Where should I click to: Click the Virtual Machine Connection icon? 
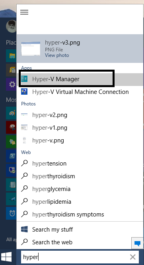pyautogui.click(x=24, y=92)
